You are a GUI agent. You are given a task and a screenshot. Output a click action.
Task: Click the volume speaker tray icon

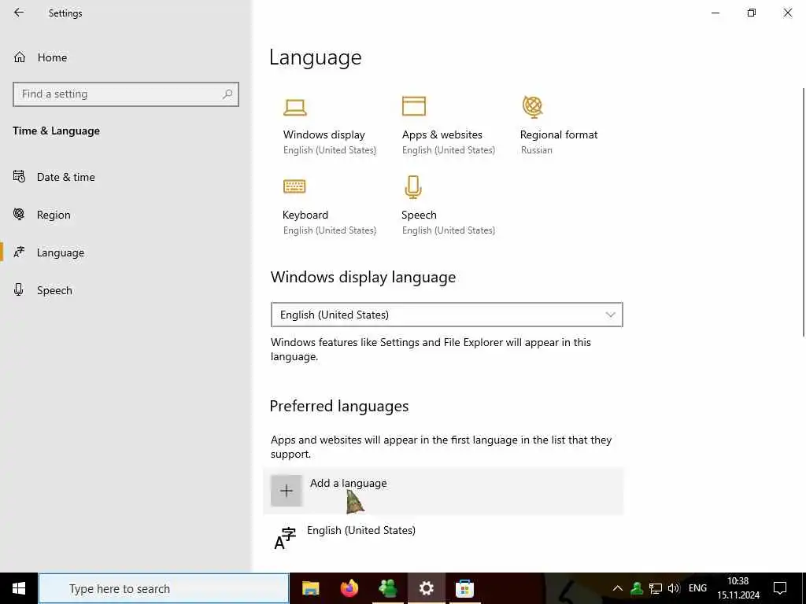[x=674, y=588]
